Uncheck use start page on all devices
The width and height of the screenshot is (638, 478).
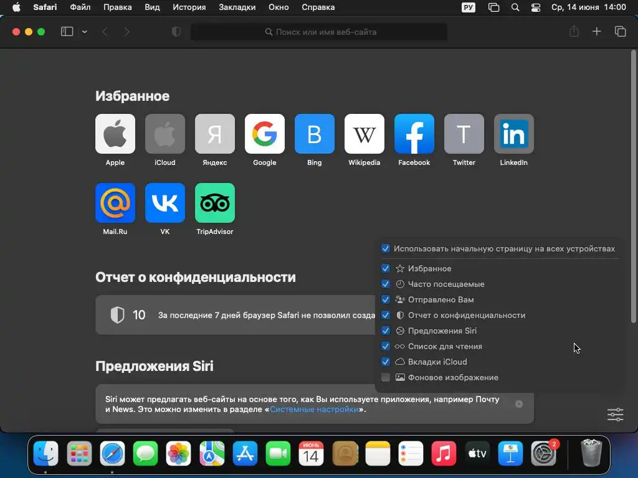pos(385,249)
